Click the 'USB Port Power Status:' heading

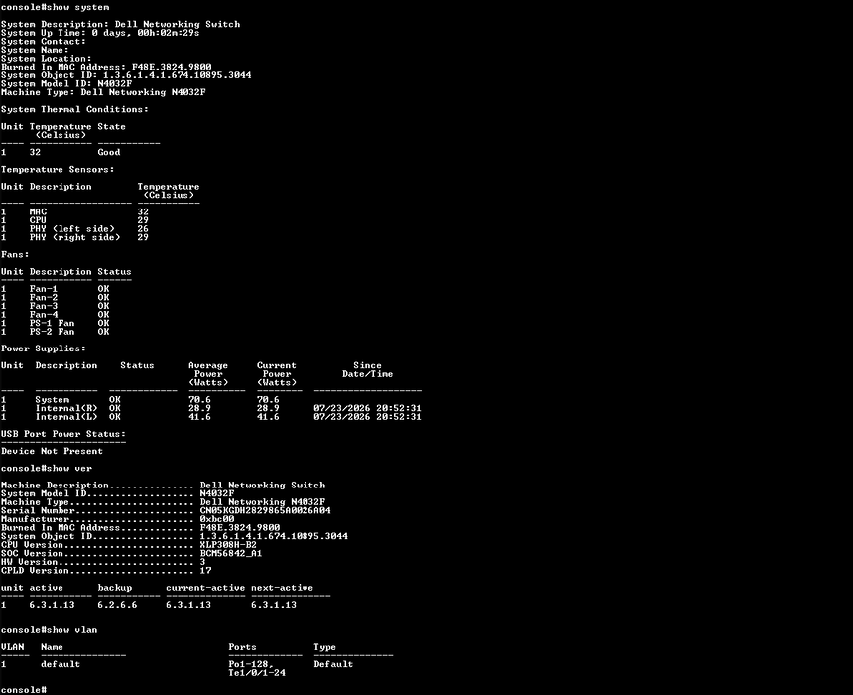[x=63, y=434]
